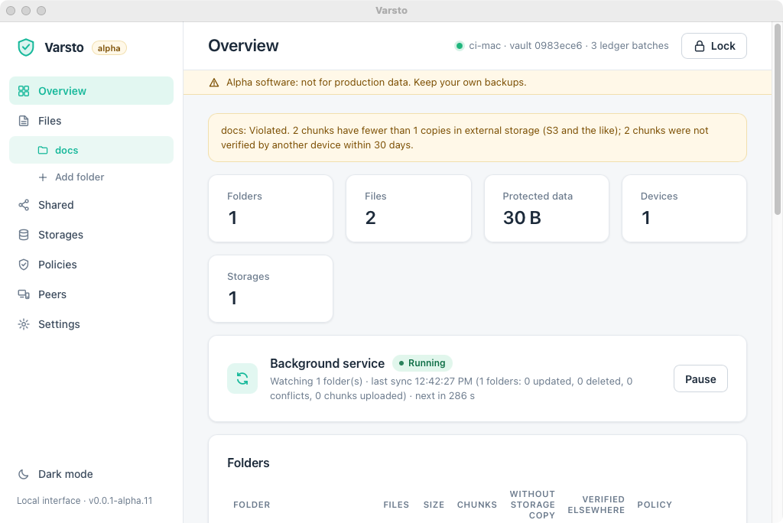Click the Shared share-nodes icon
The image size is (783, 523).
click(x=24, y=205)
